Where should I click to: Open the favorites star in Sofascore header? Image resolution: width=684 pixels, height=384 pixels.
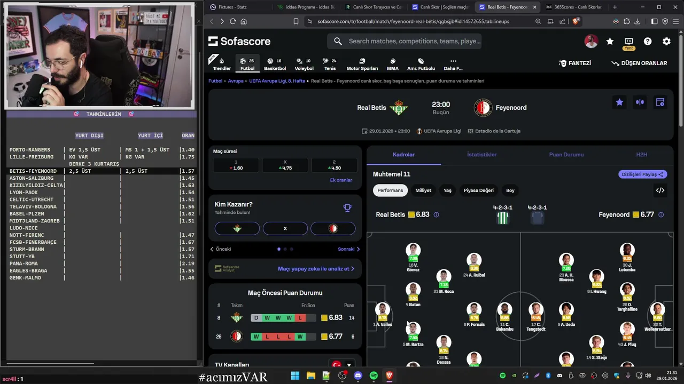(x=610, y=41)
